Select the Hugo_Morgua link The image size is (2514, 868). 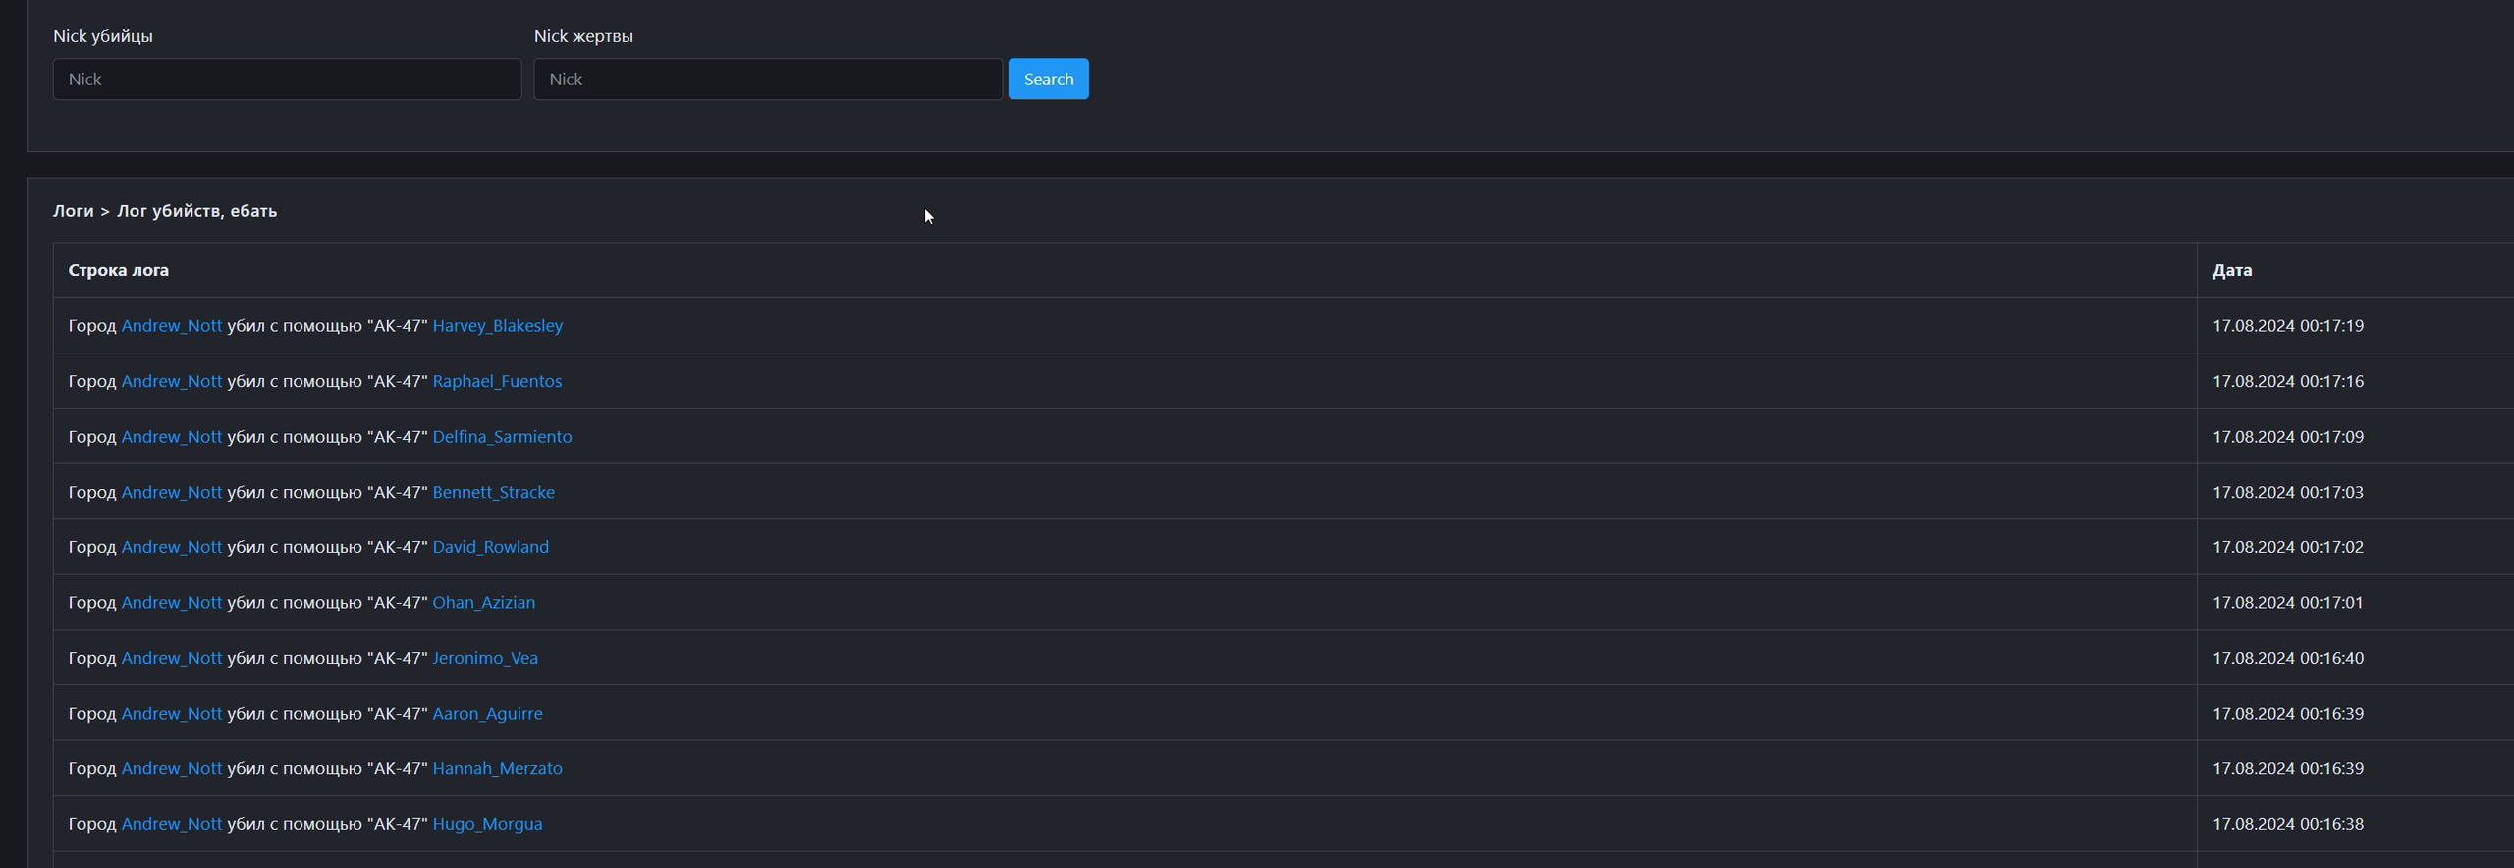click(x=487, y=824)
